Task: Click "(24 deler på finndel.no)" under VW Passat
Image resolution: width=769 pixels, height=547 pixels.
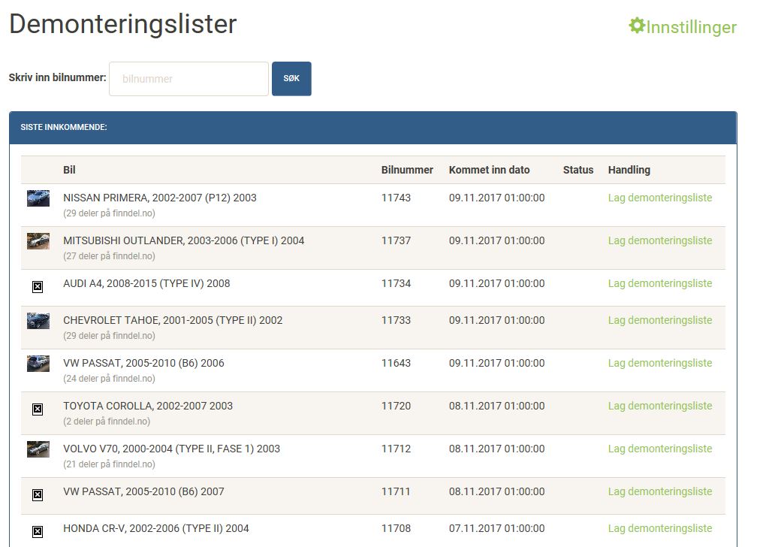Action: click(109, 379)
